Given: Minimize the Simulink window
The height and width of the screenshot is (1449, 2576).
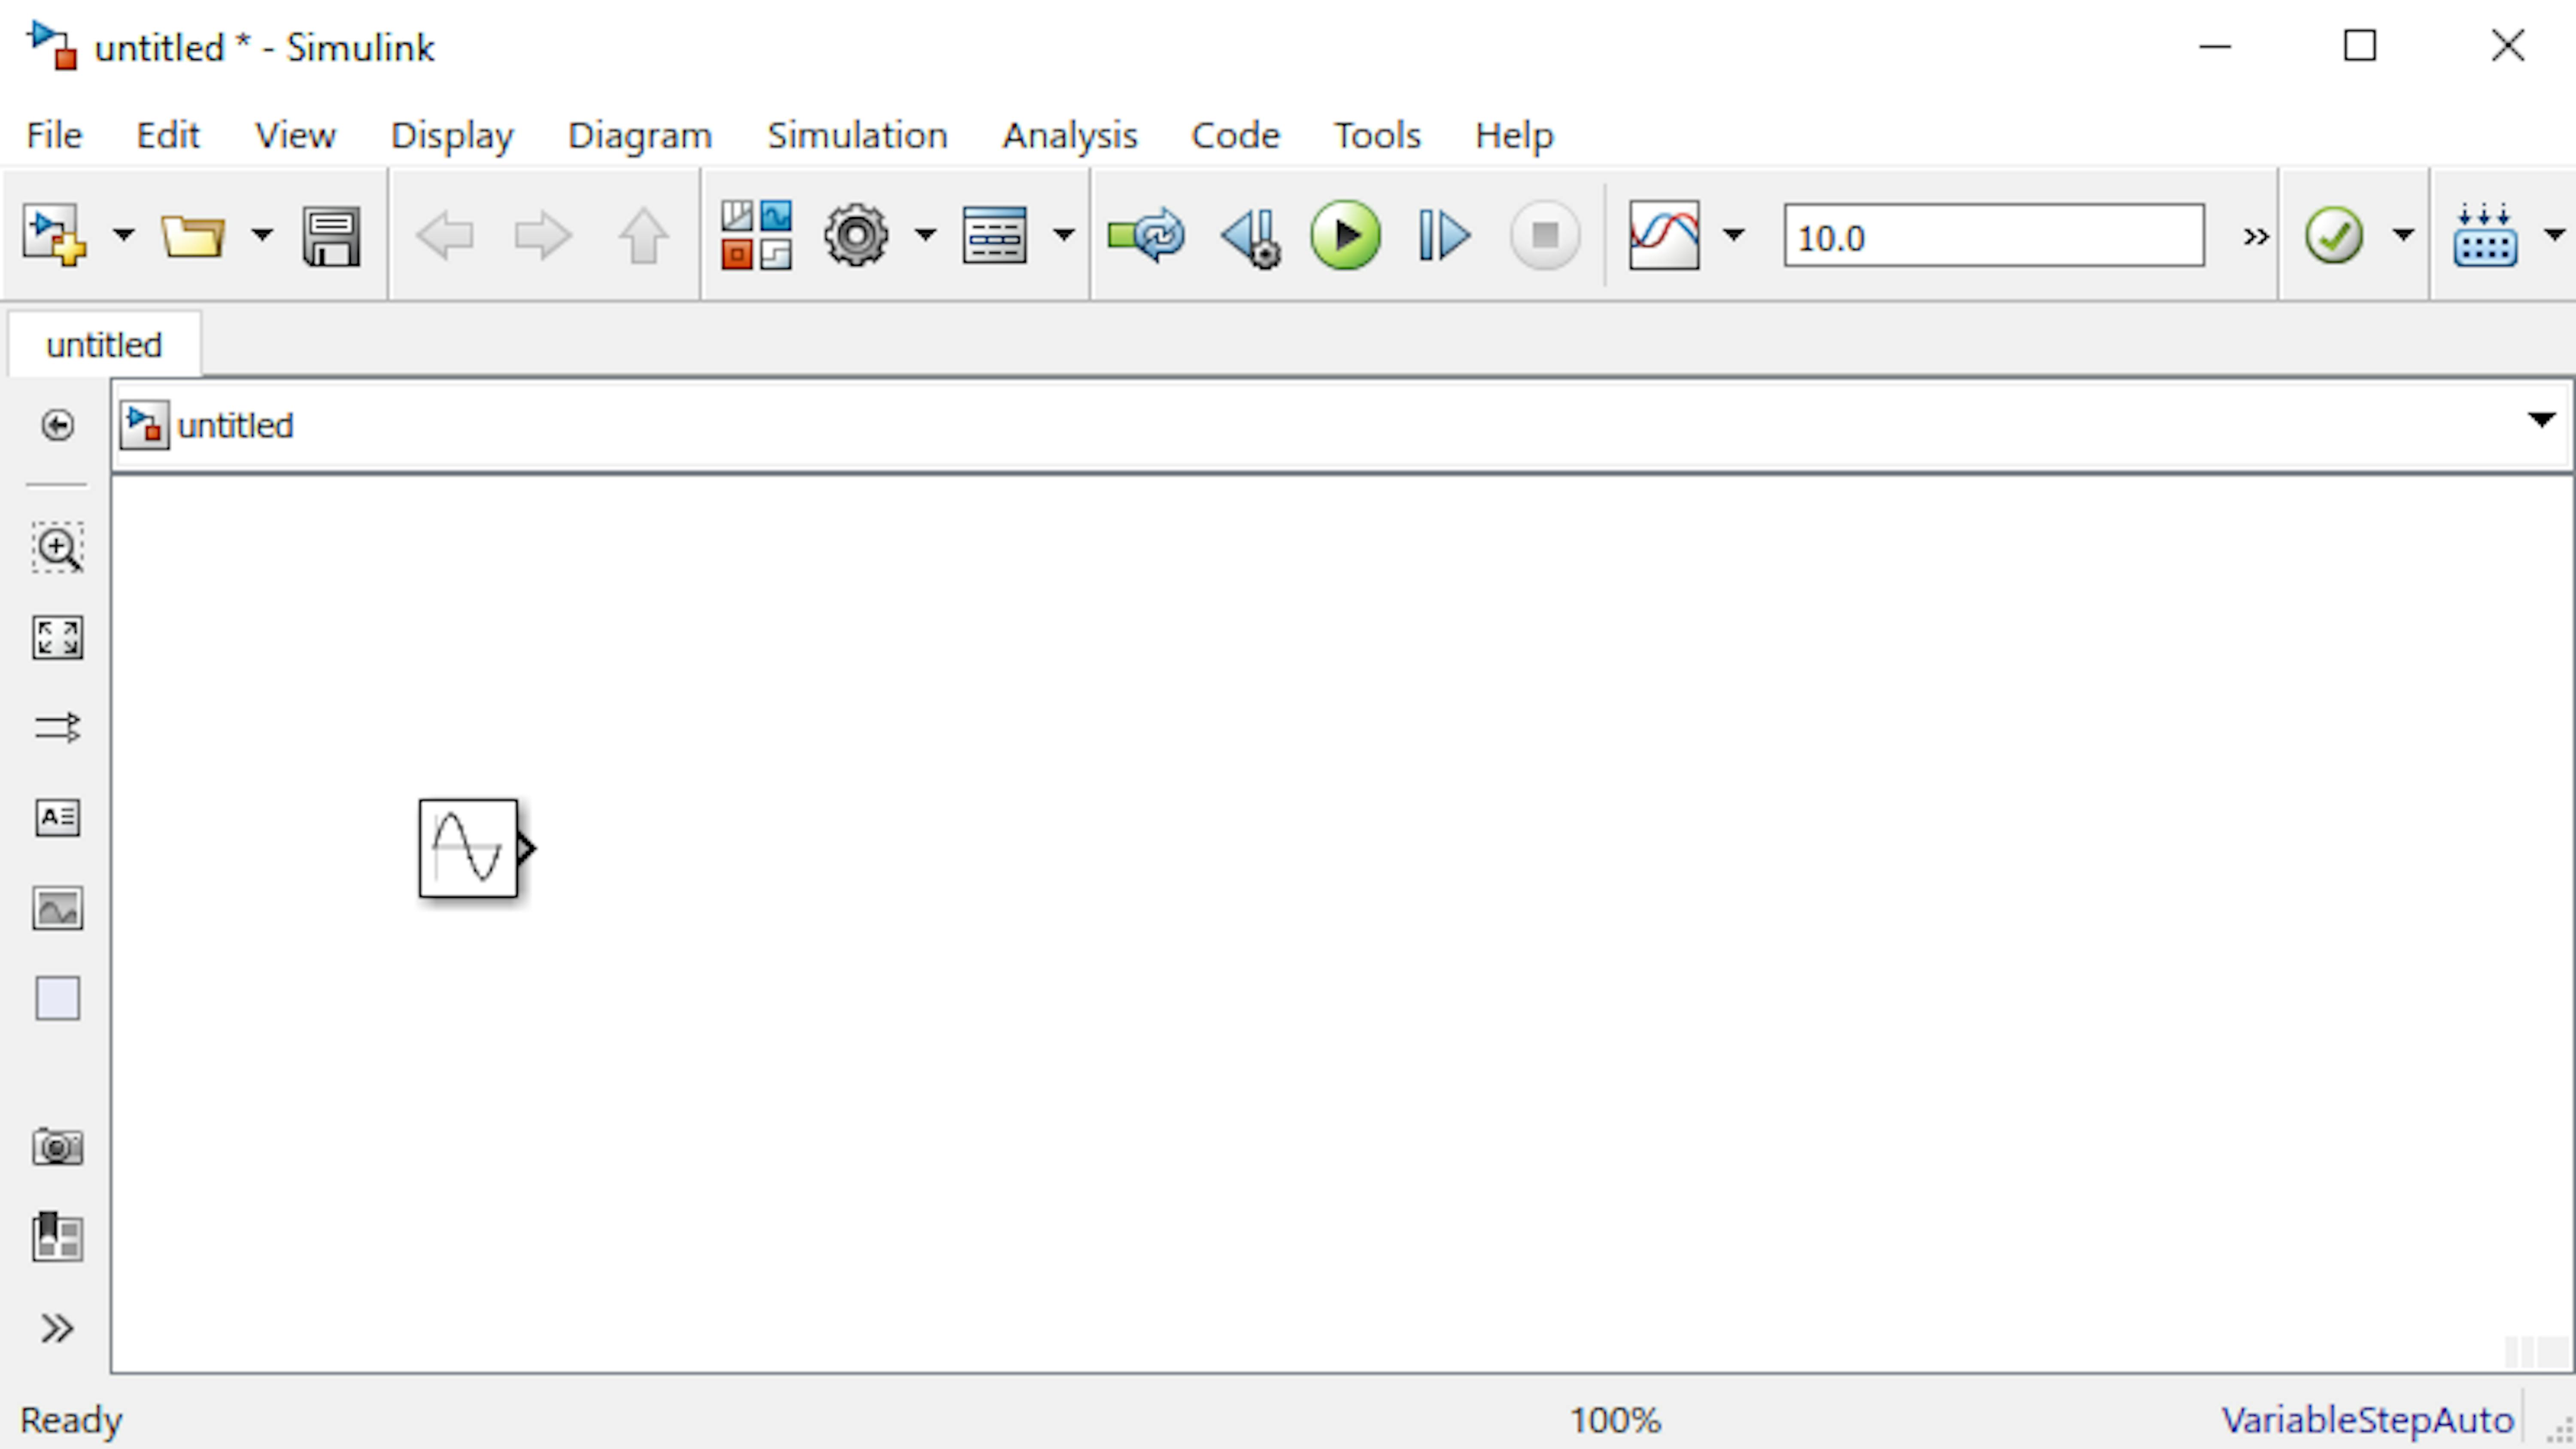Looking at the screenshot, I should [x=2215, y=46].
